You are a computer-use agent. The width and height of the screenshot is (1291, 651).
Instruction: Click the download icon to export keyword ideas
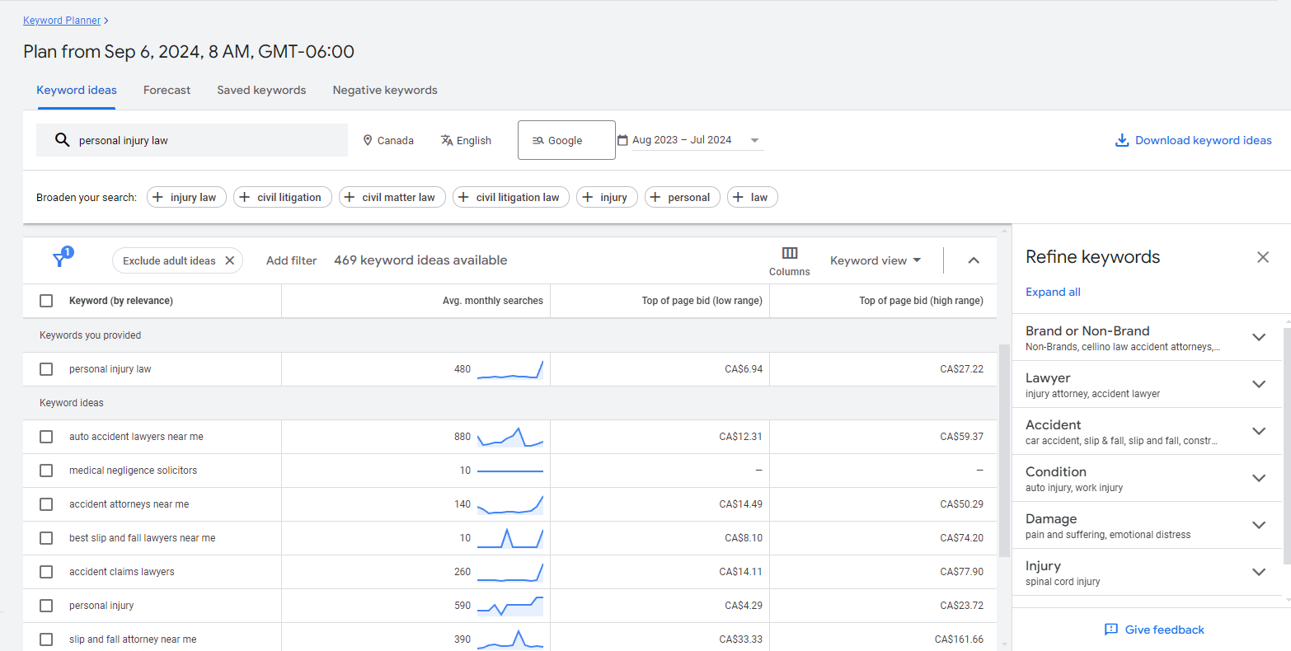coord(1122,140)
